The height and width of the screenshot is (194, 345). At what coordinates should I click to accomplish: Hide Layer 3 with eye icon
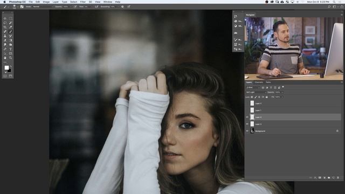(247, 124)
